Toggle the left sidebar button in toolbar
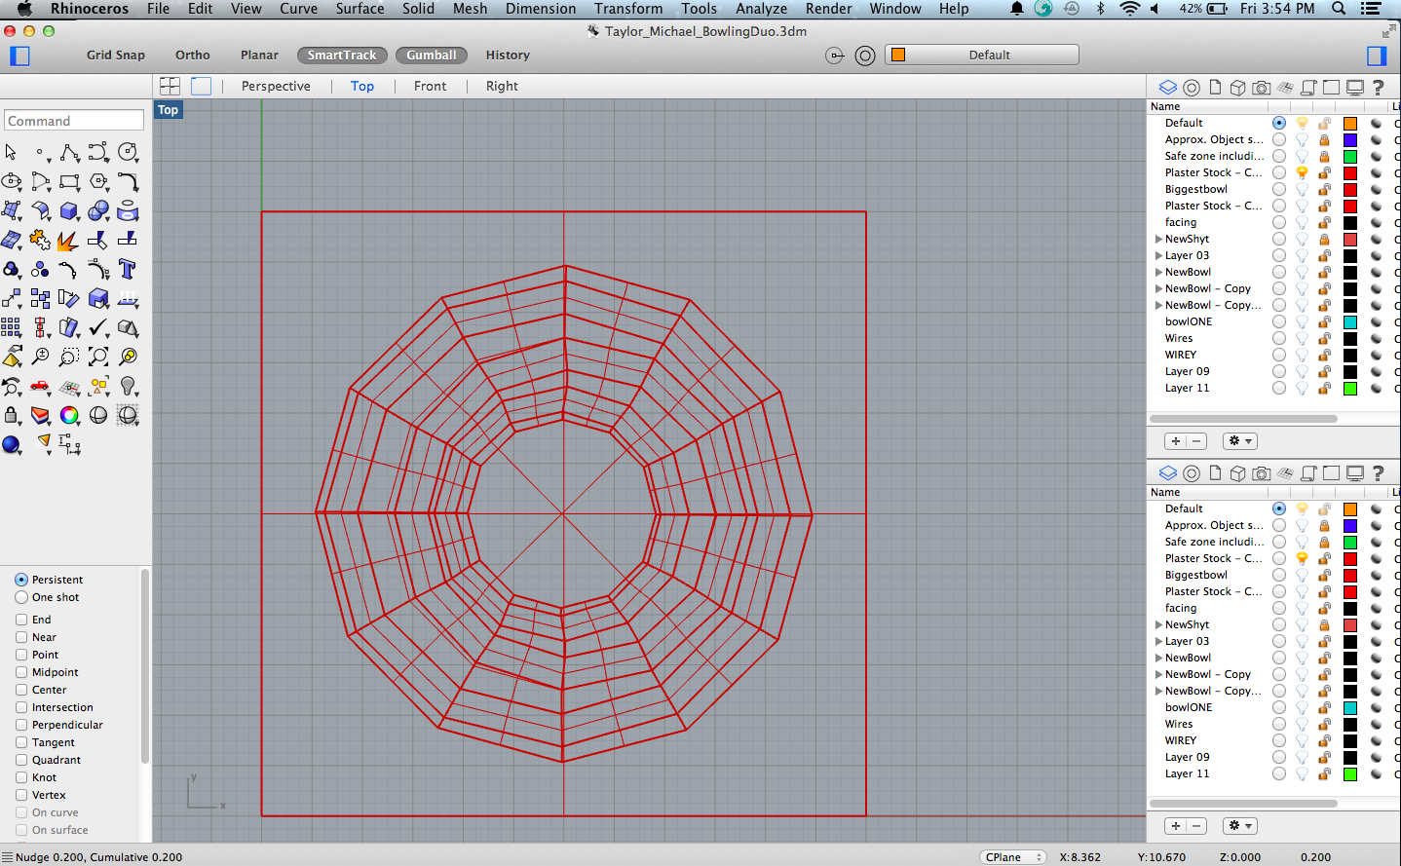This screenshot has height=866, width=1401. click(x=19, y=56)
